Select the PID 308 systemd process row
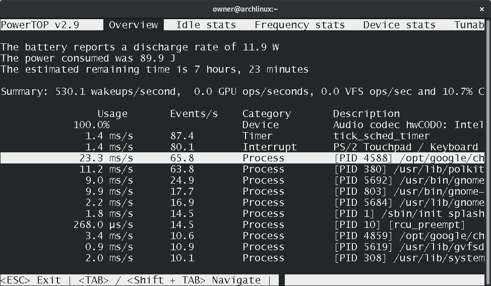This screenshot has height=286, width=491. (242, 258)
